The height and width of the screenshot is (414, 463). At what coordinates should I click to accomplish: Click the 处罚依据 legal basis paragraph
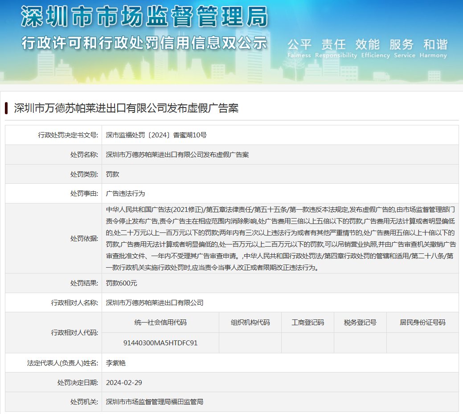point(280,238)
